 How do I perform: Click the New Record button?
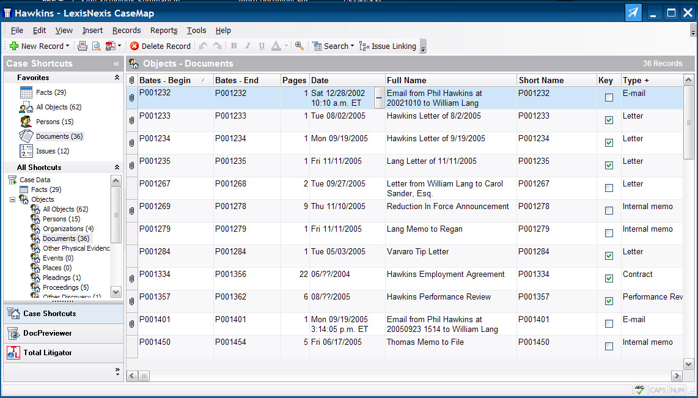tap(37, 46)
